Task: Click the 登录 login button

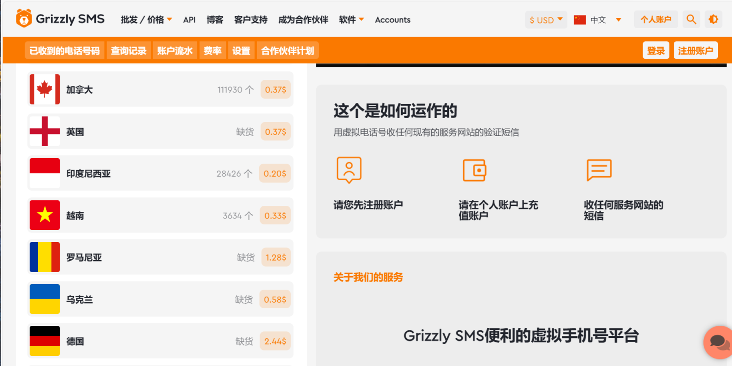Action: point(656,51)
